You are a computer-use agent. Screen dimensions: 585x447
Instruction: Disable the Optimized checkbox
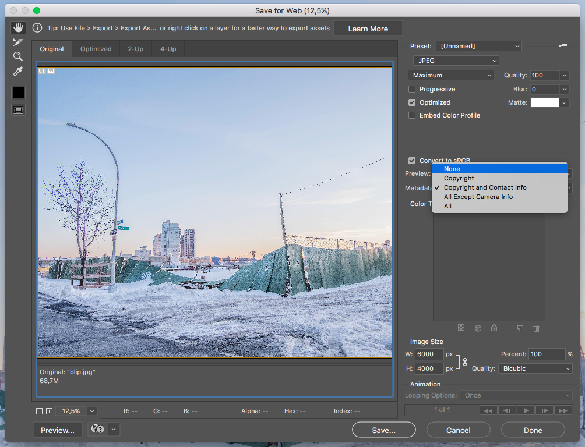(x=412, y=102)
